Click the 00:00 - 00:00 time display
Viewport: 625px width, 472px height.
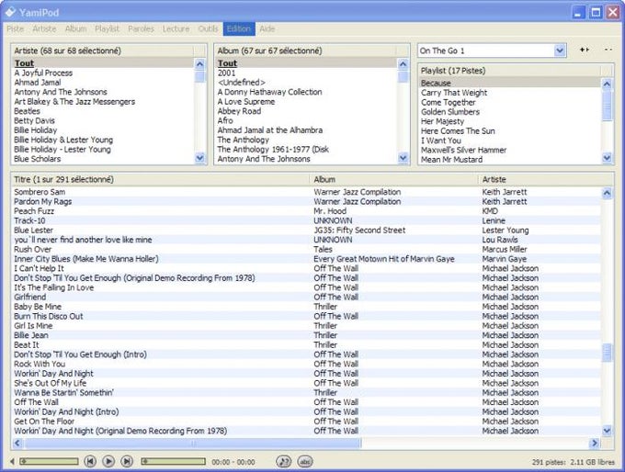click(x=233, y=462)
